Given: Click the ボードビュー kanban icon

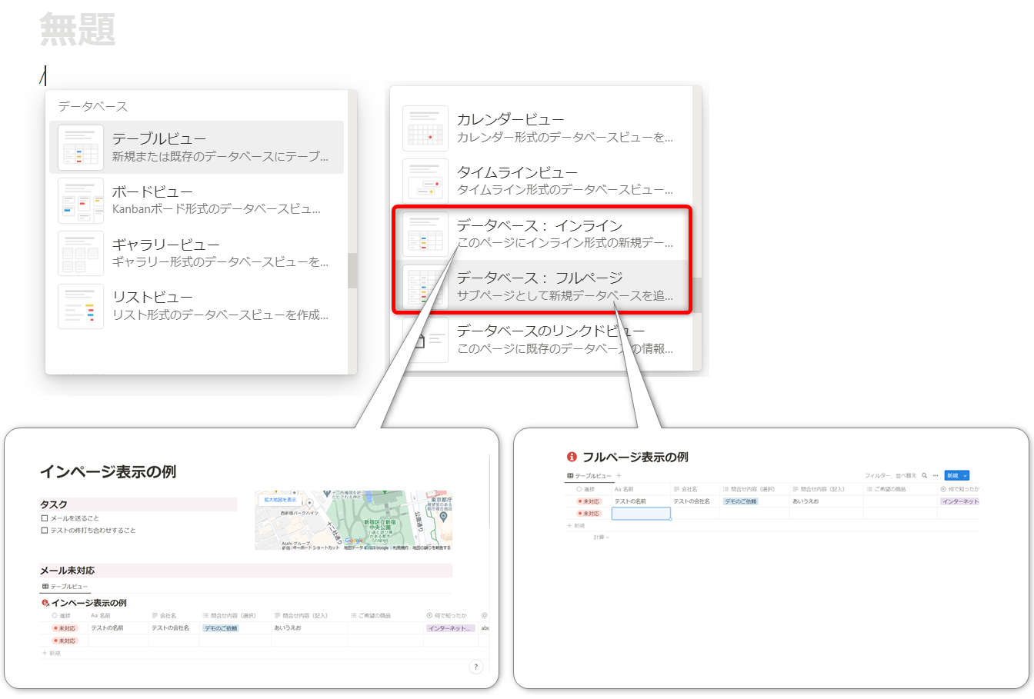Looking at the screenshot, I should point(81,200).
